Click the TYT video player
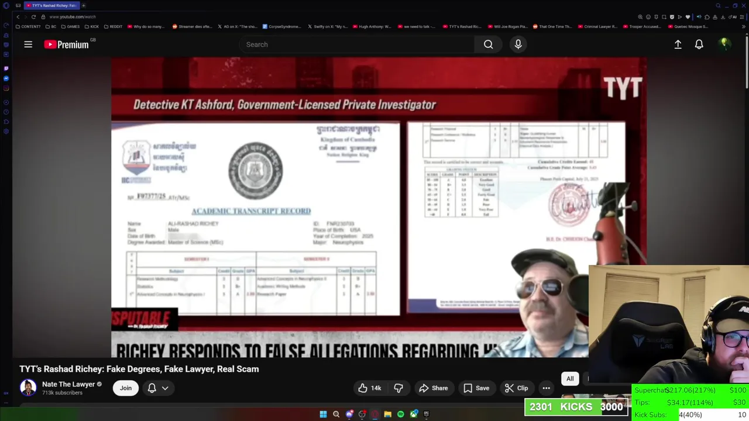The image size is (749, 421). [379, 208]
